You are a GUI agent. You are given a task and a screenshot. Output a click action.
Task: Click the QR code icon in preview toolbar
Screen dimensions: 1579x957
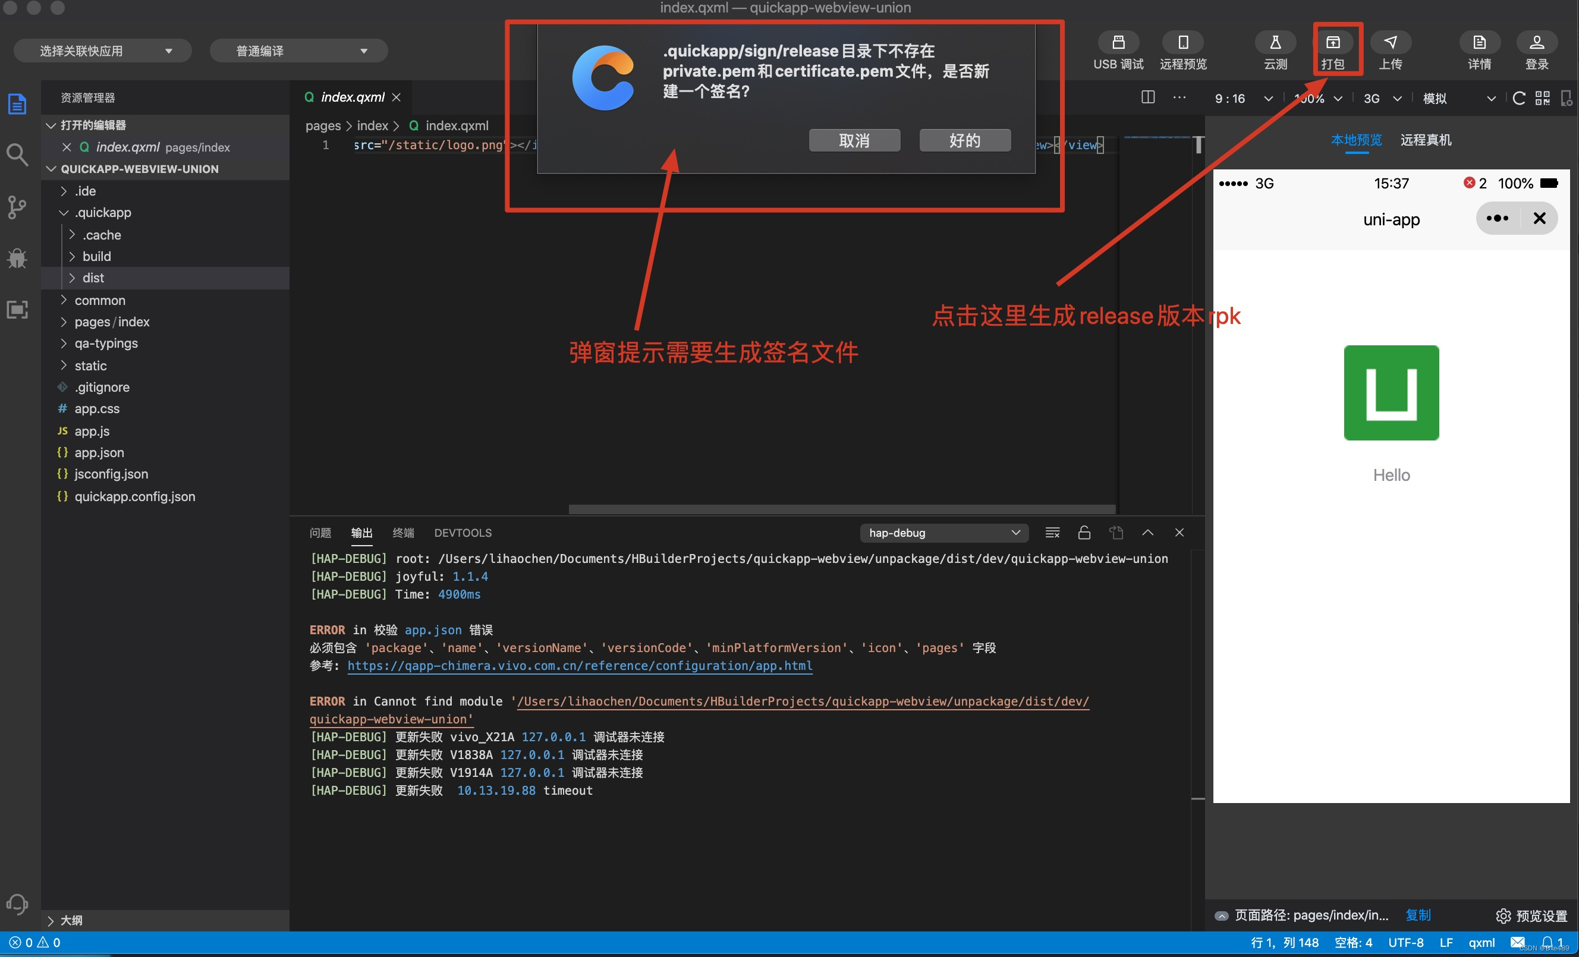click(1543, 98)
